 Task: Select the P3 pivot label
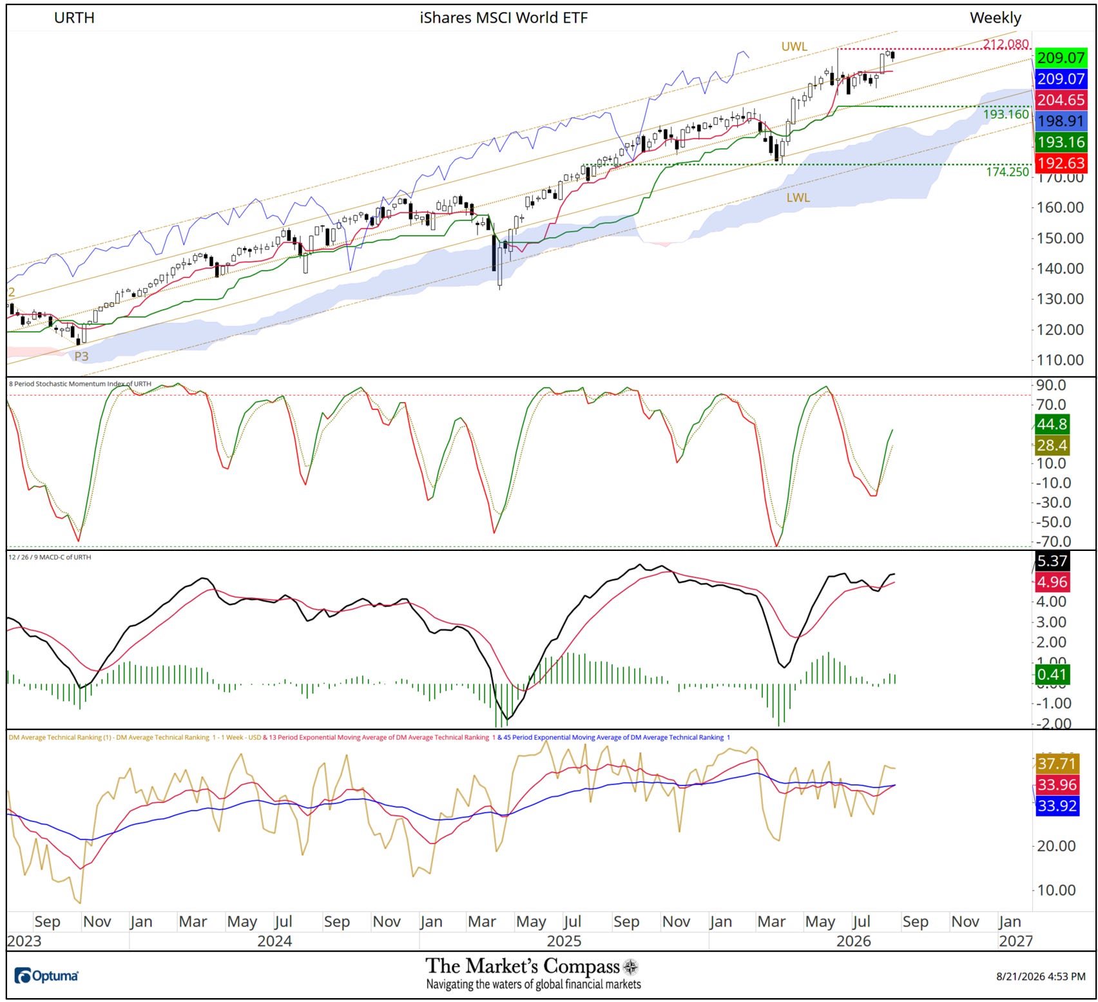pos(81,356)
